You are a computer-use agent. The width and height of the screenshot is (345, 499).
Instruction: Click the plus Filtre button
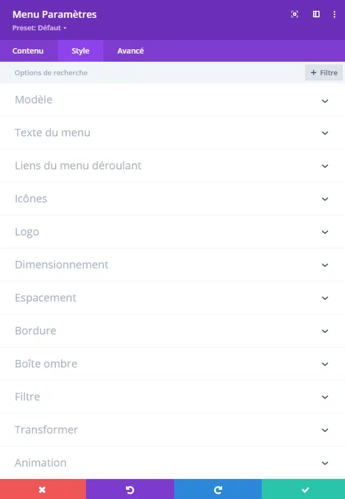(324, 73)
